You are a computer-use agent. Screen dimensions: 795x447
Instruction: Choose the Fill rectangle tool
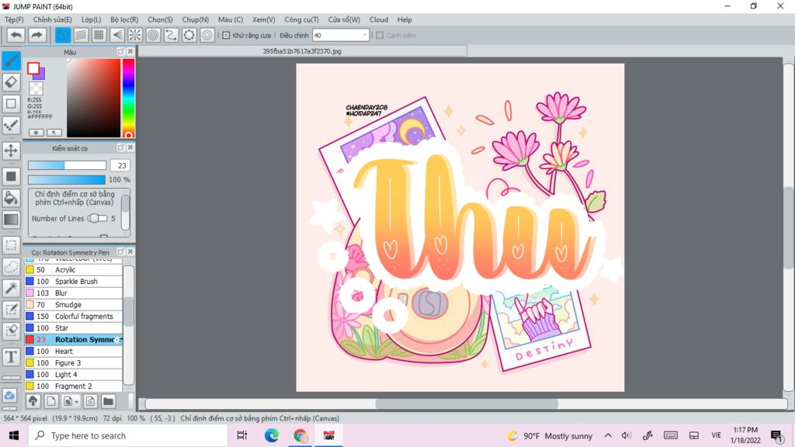point(11,176)
